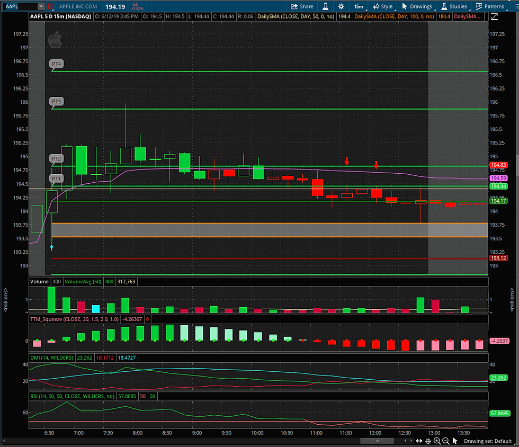This screenshot has height=447, width=519.
Task: Click the -4.2637 squeeze value label
Action: [x=498, y=341]
